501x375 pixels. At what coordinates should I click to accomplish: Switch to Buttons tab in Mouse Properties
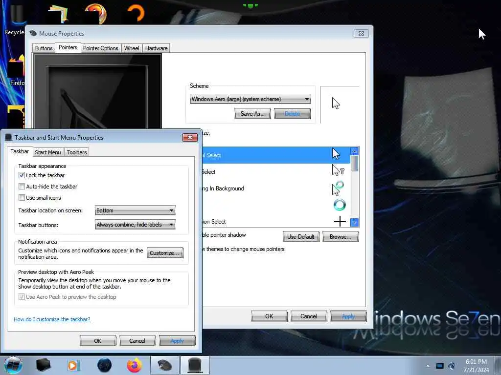[x=44, y=48]
